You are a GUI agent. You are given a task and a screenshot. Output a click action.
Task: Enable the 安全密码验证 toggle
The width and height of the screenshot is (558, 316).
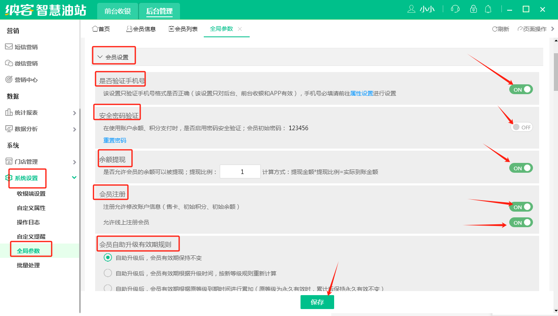522,127
